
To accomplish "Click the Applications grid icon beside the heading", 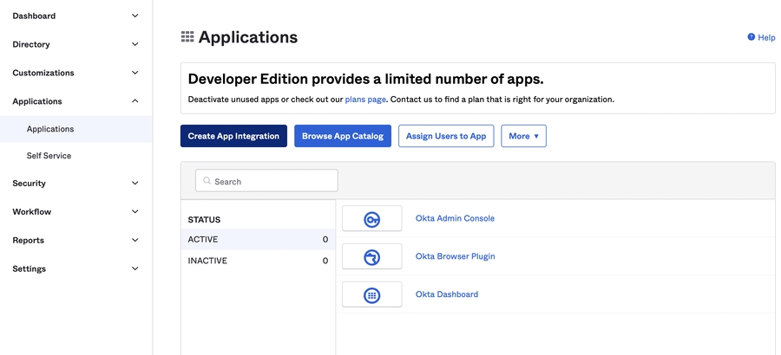I will [187, 37].
